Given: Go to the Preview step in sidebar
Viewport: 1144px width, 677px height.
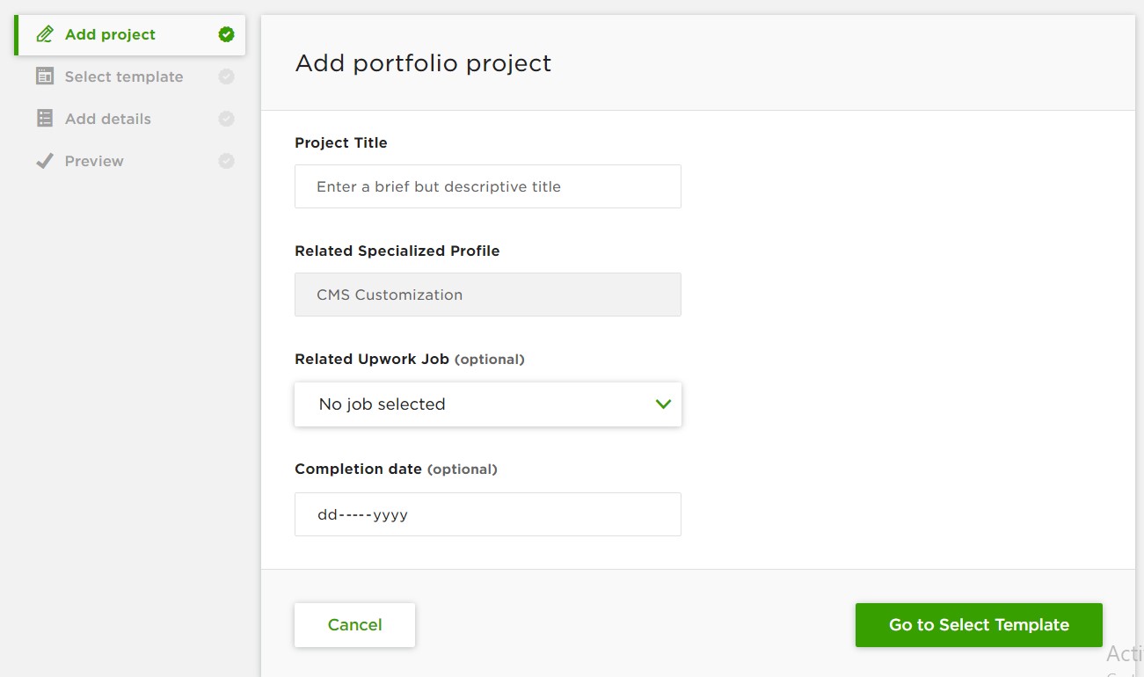Looking at the screenshot, I should pos(94,161).
